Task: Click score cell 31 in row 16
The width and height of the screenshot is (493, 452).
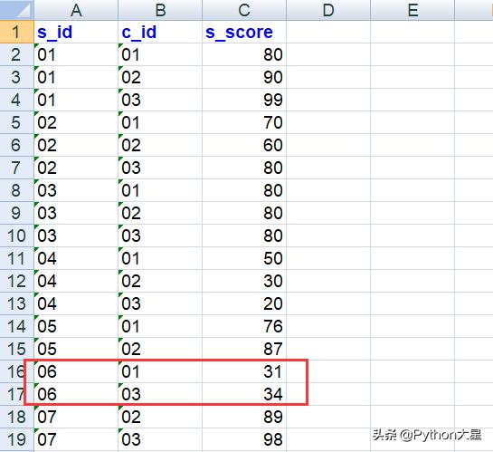Action: (244, 371)
